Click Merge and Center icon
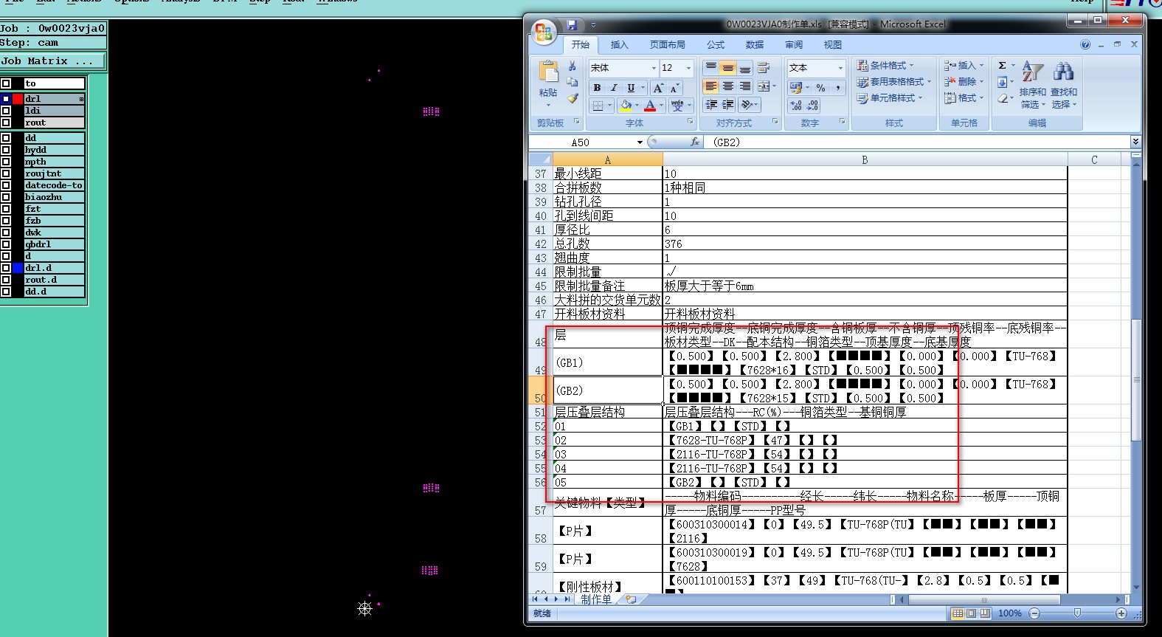The height and width of the screenshot is (637, 1162). pos(764,86)
